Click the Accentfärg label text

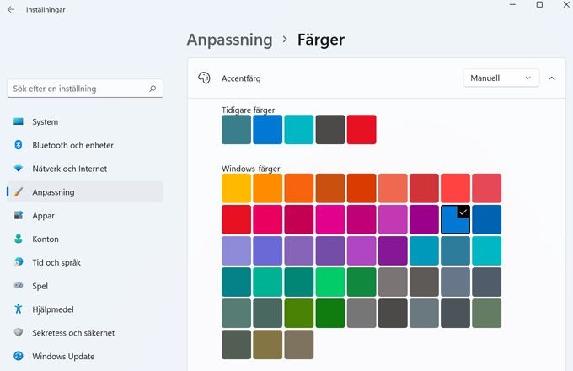coord(241,78)
